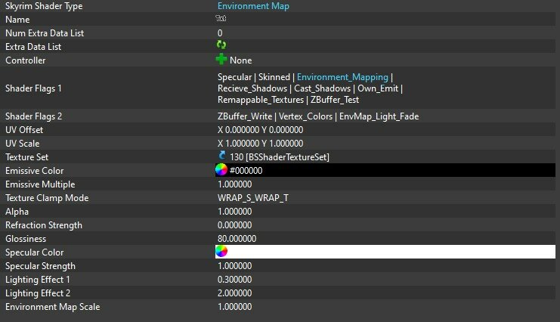This screenshot has height=322, width=560.
Task: Open the Specular Color wheel picker icon
Action: 221,251
